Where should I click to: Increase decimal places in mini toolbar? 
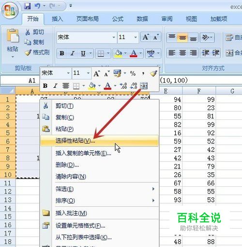click(123, 85)
